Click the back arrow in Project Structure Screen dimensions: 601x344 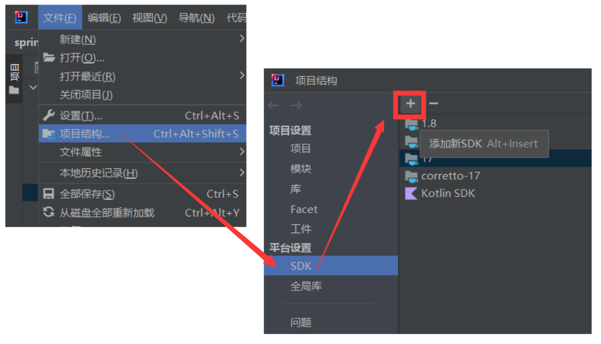click(x=273, y=105)
